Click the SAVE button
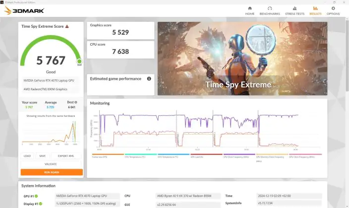Viewport: 349px width, 208px height. (x=42, y=156)
